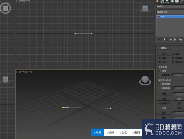This screenshot has width=184, height=139.
Task: Click the 圆角 button
Action: click(x=164, y=117)
